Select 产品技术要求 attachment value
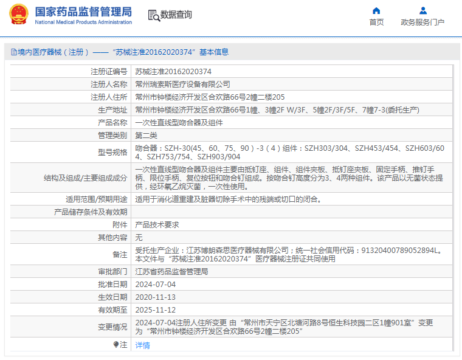 pyautogui.click(x=157, y=224)
